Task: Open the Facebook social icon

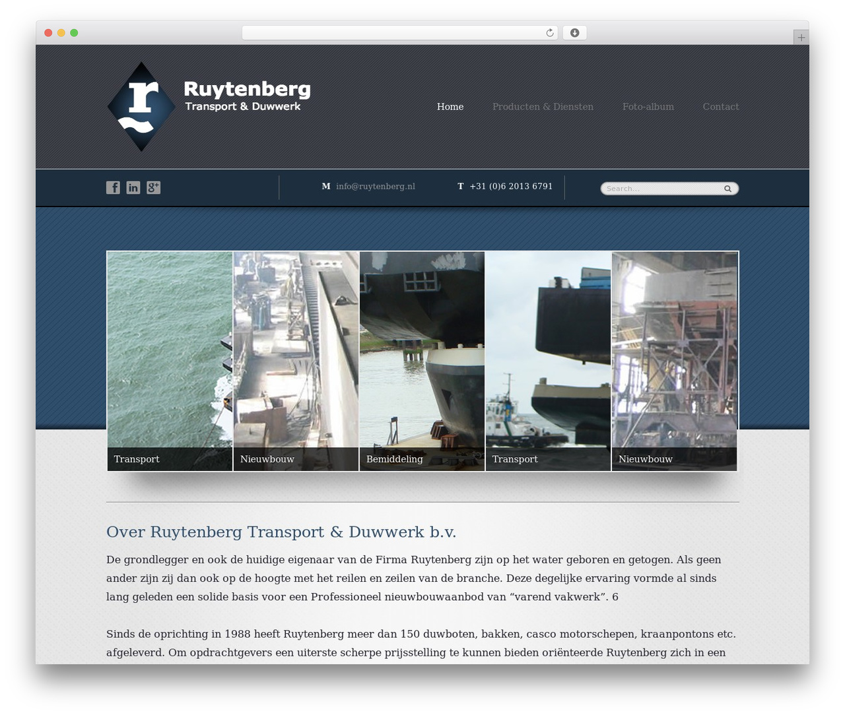Action: pyautogui.click(x=114, y=187)
